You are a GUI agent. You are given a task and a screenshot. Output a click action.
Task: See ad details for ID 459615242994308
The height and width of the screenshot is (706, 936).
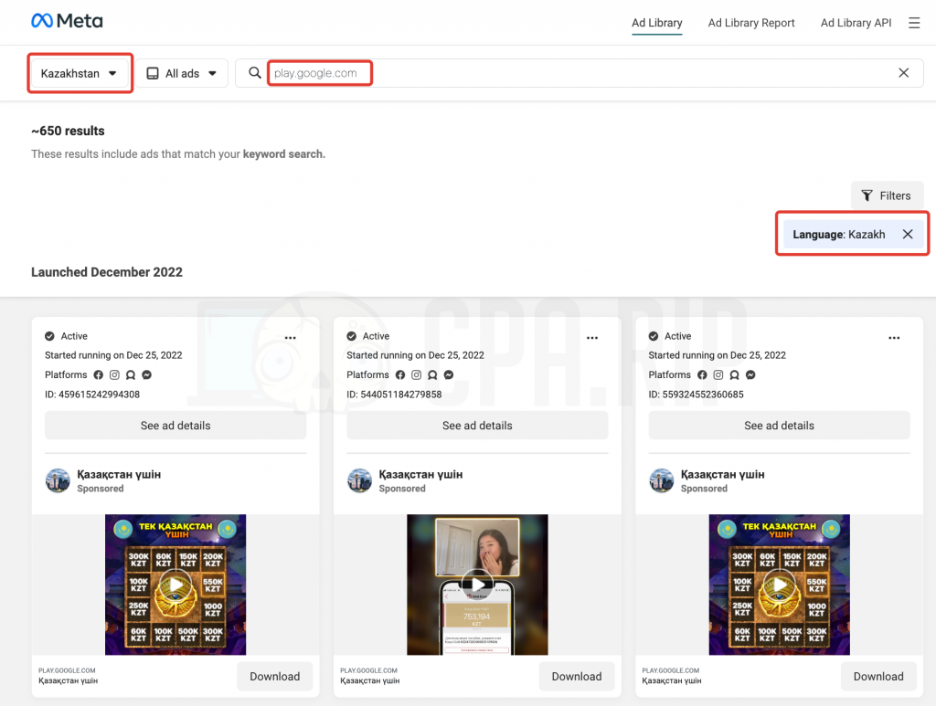pos(175,425)
